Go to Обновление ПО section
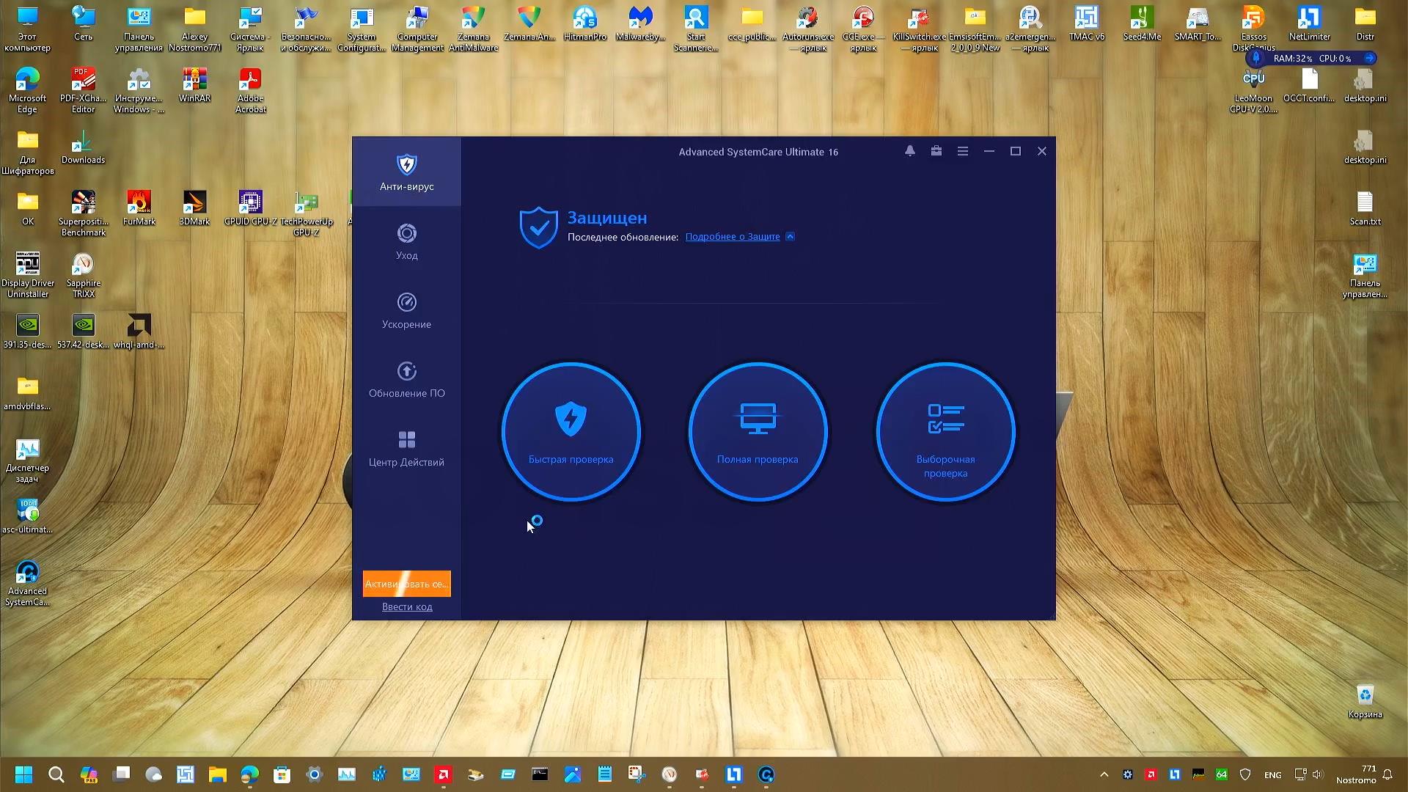 (406, 379)
